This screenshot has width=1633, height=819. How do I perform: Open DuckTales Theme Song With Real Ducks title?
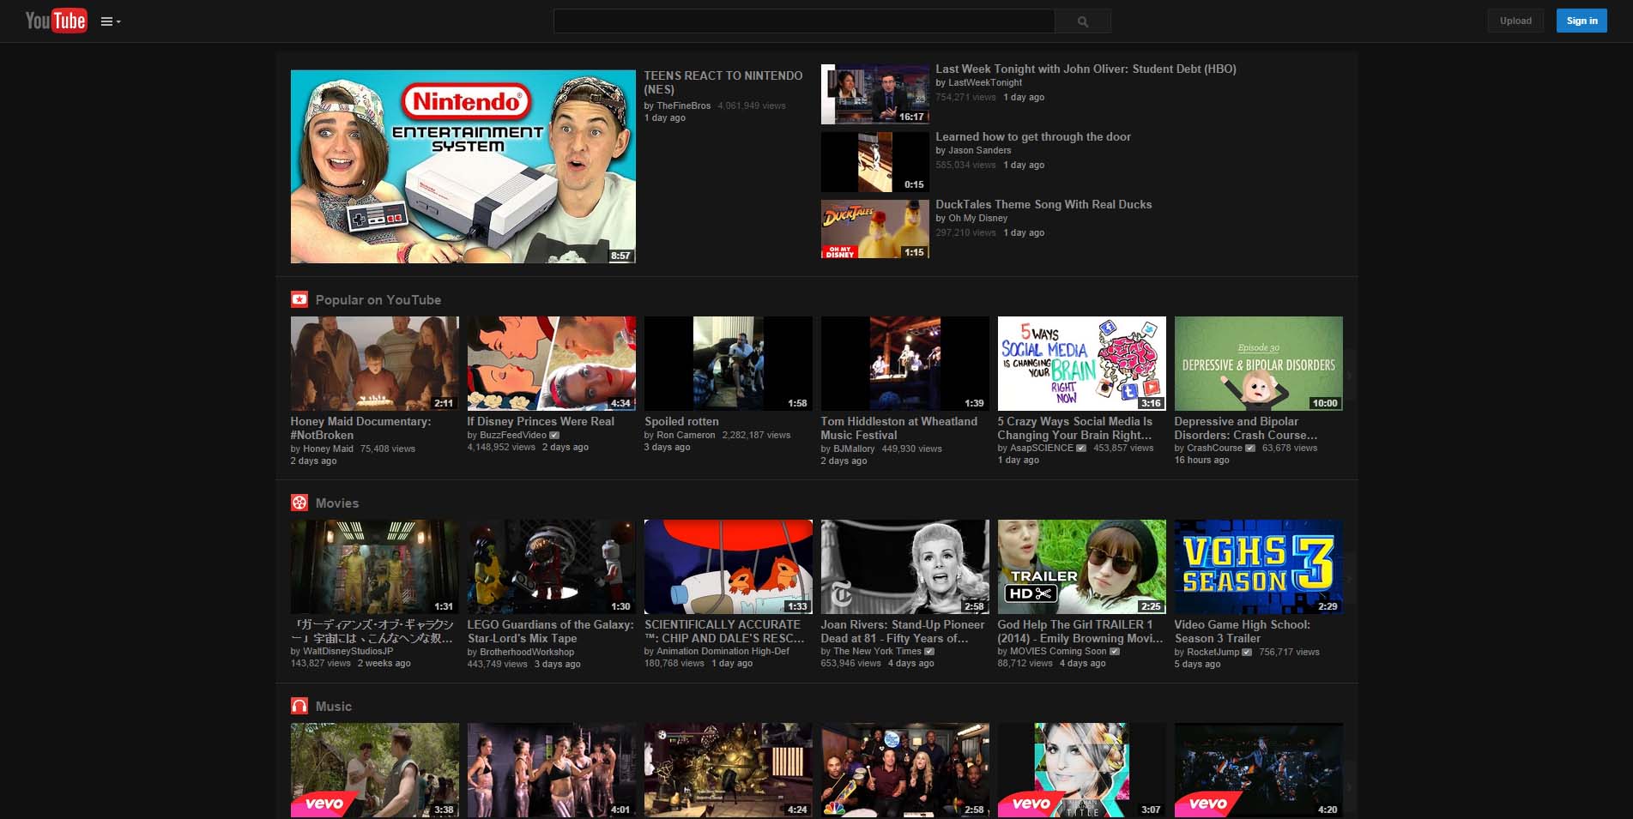click(1043, 204)
